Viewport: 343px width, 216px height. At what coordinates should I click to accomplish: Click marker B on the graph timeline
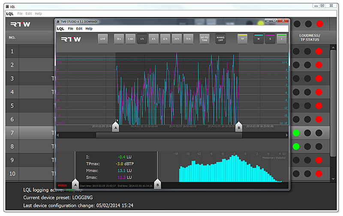pos(239,127)
